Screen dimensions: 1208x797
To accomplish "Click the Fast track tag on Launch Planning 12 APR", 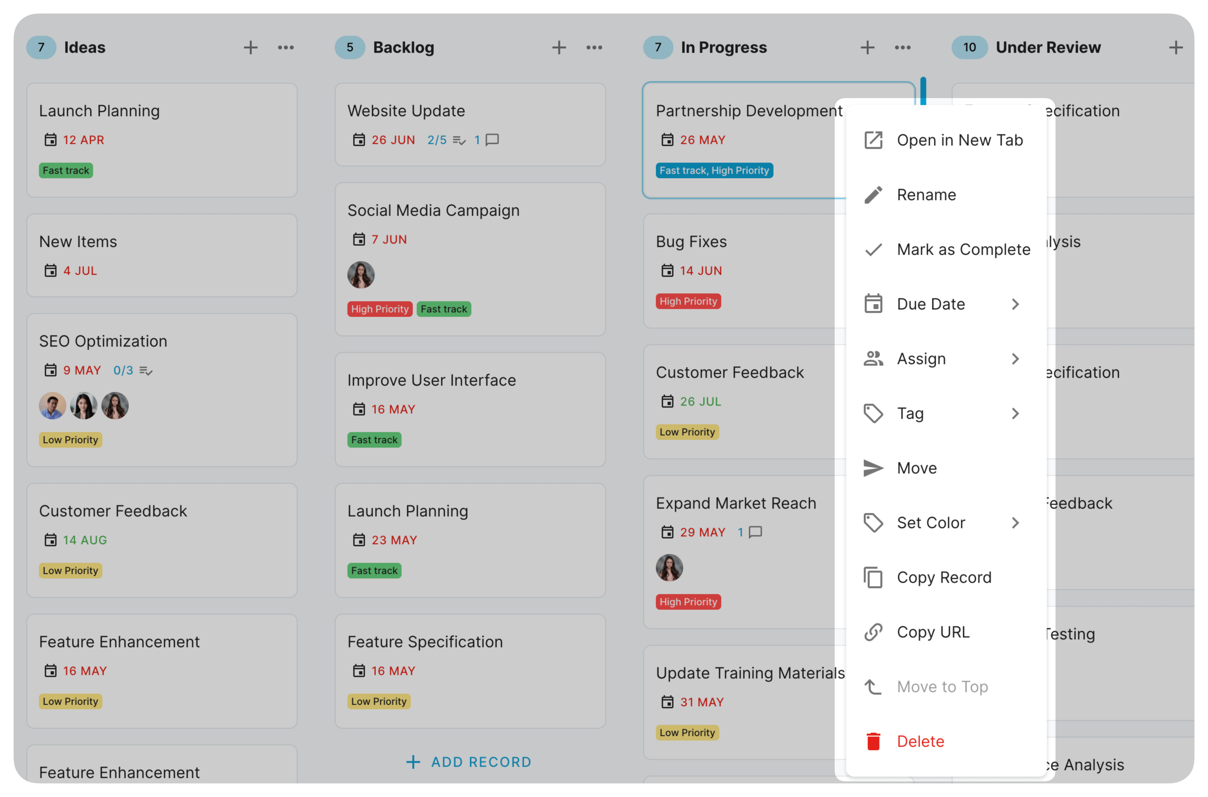I will (66, 171).
